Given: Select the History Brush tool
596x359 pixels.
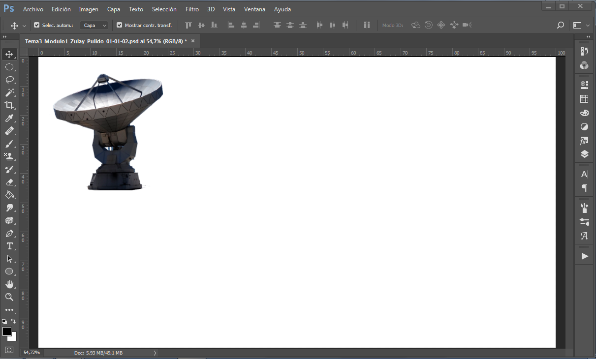Looking at the screenshot, I should click(9, 169).
